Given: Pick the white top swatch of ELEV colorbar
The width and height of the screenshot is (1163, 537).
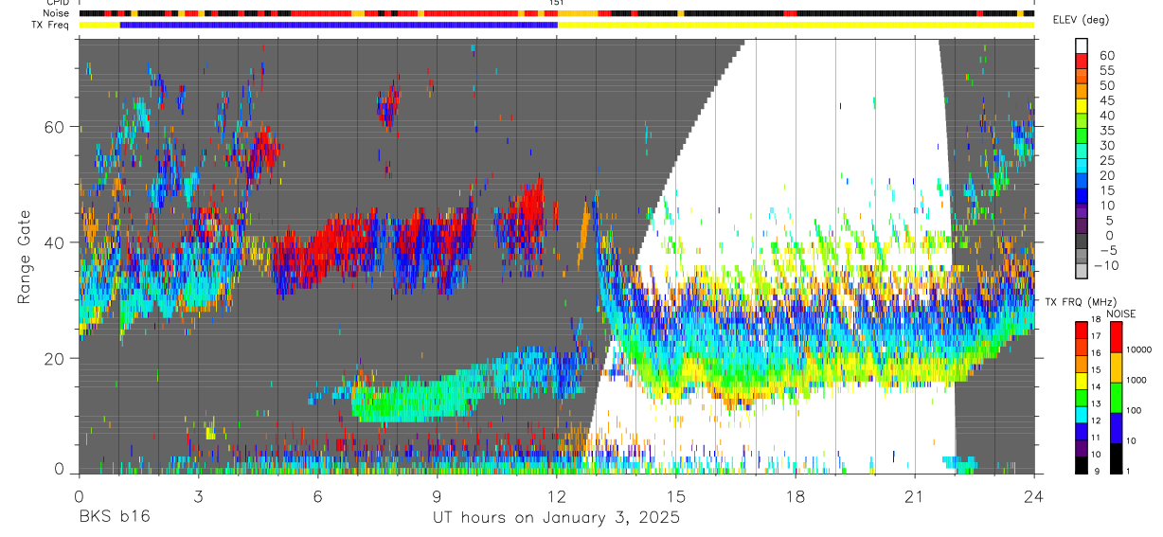Looking at the screenshot, I should click(1082, 47).
